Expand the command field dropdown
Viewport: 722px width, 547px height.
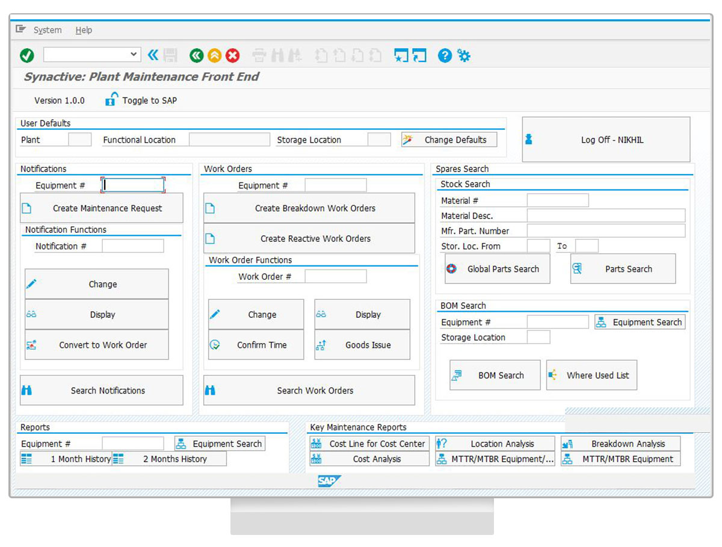tap(135, 55)
